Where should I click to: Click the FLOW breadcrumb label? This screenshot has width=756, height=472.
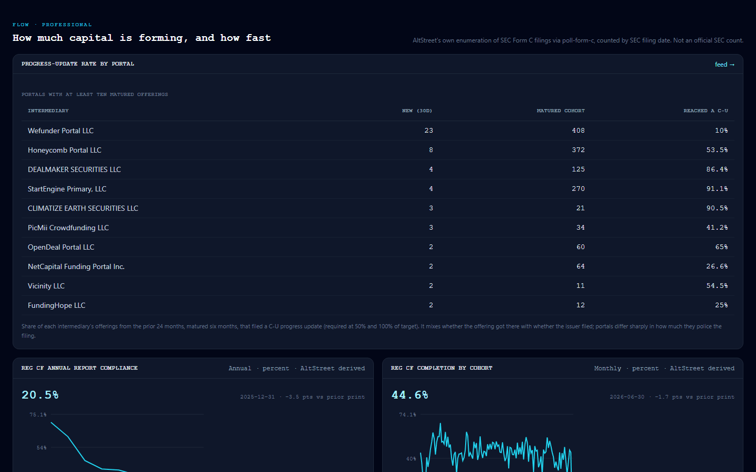click(21, 25)
